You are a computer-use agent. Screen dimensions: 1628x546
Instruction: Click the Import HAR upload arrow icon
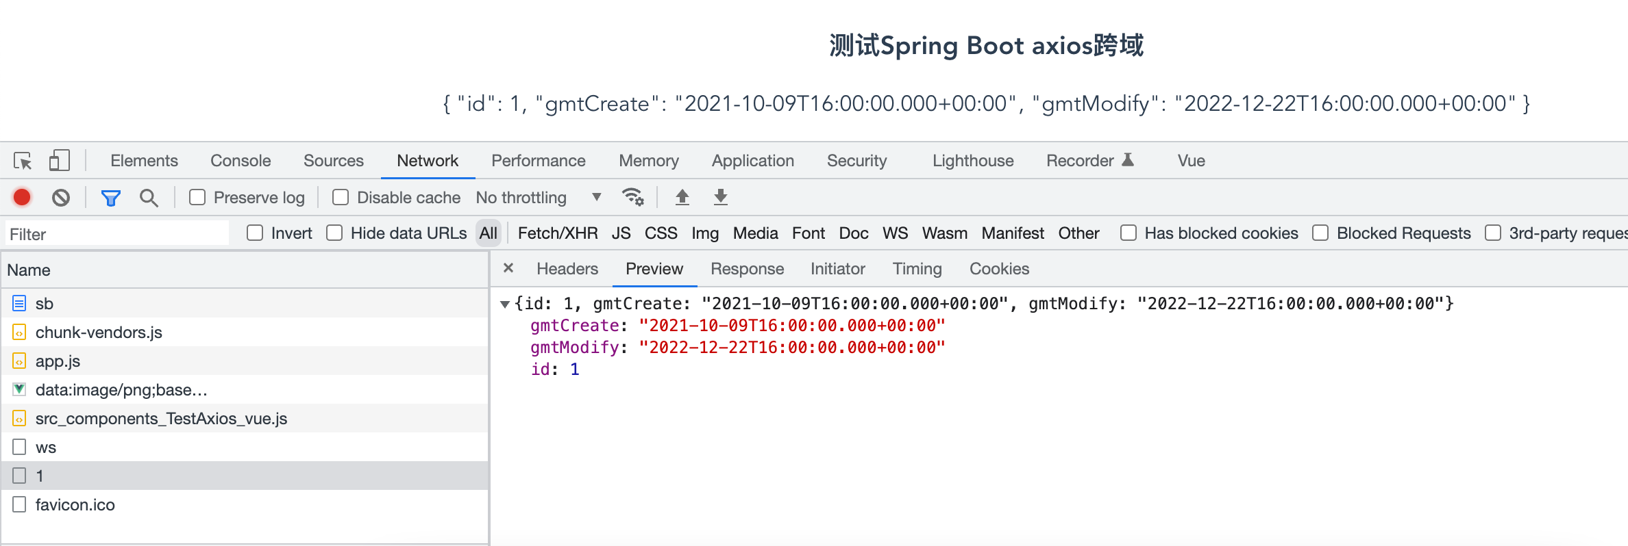tap(682, 197)
